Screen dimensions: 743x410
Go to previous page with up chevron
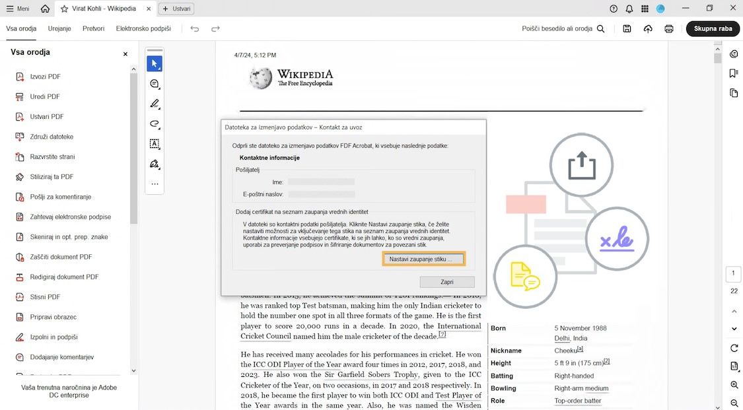pyautogui.click(x=734, y=311)
